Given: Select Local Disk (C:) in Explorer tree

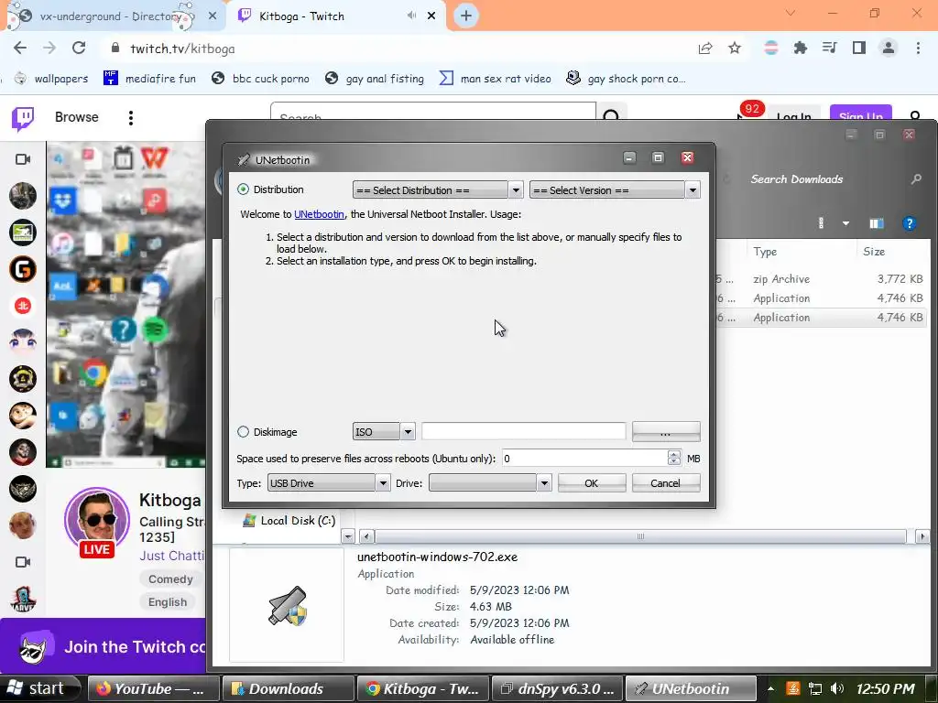Looking at the screenshot, I should pyautogui.click(x=289, y=521).
